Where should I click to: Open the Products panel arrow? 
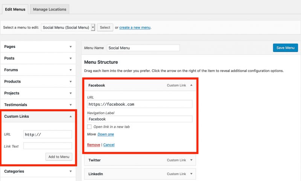71,81
